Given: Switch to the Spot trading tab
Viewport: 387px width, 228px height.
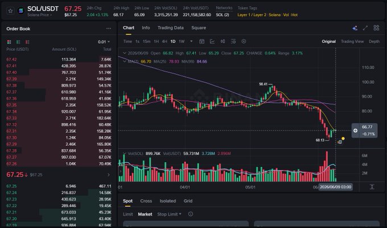Looking at the screenshot, I should pos(128,201).
